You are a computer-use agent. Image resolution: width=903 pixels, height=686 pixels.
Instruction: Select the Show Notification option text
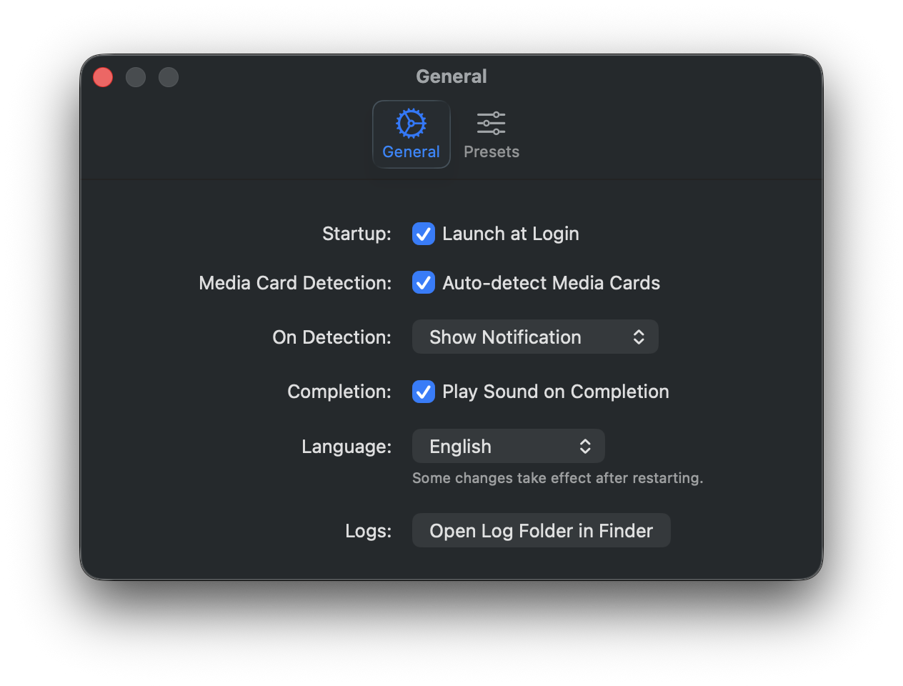pos(504,337)
